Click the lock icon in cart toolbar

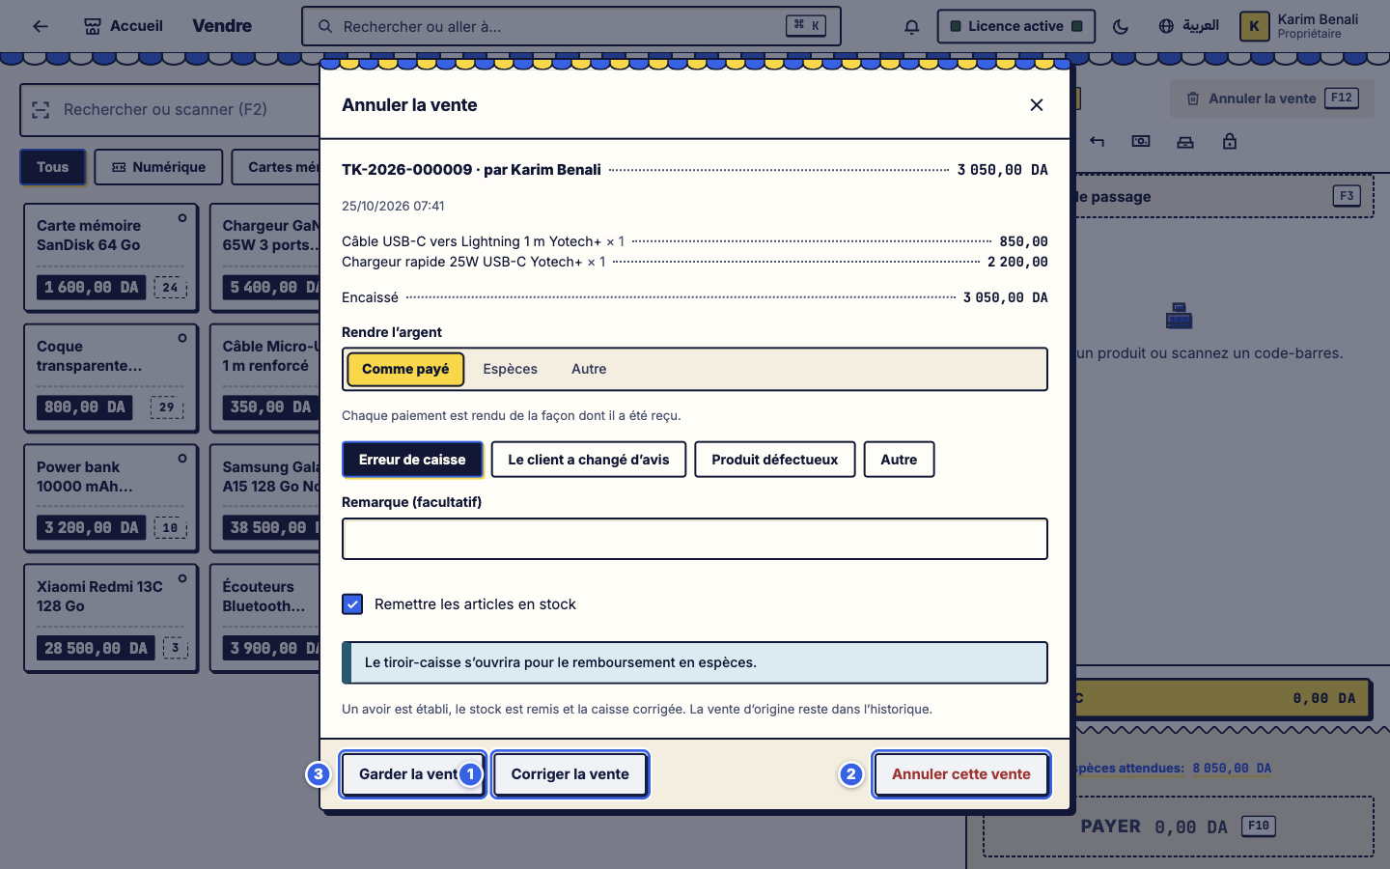(x=1230, y=142)
